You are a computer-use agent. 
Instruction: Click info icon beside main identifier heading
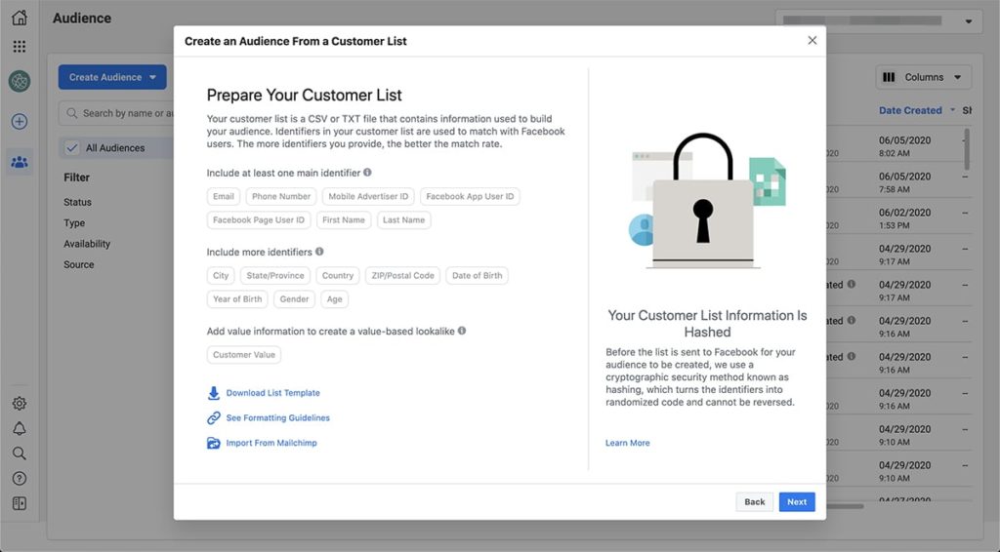(367, 173)
